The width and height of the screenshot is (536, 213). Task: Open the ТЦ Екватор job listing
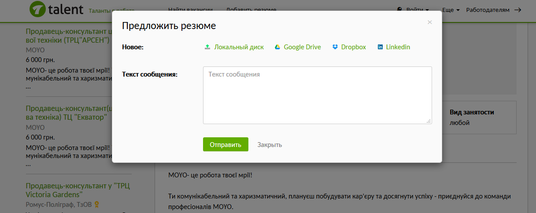coord(69,113)
